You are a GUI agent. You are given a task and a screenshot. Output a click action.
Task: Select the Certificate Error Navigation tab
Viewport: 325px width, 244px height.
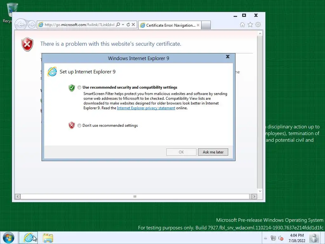click(x=169, y=25)
